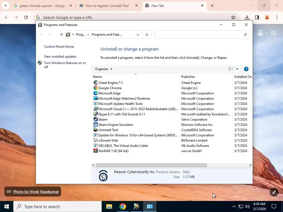
Task: Click the Microsoft Edge icon in program list
Action: tap(95, 93)
